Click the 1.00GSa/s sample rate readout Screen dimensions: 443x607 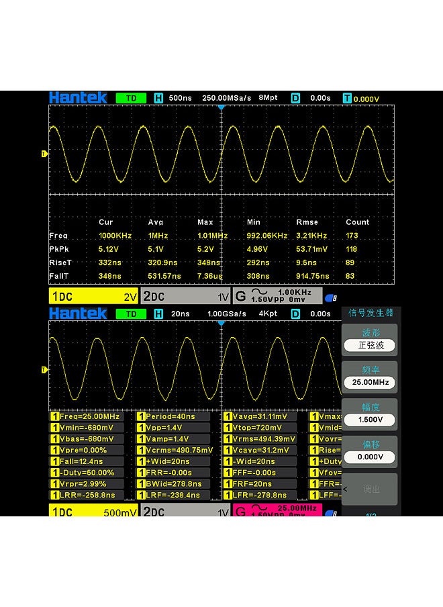[x=226, y=314]
